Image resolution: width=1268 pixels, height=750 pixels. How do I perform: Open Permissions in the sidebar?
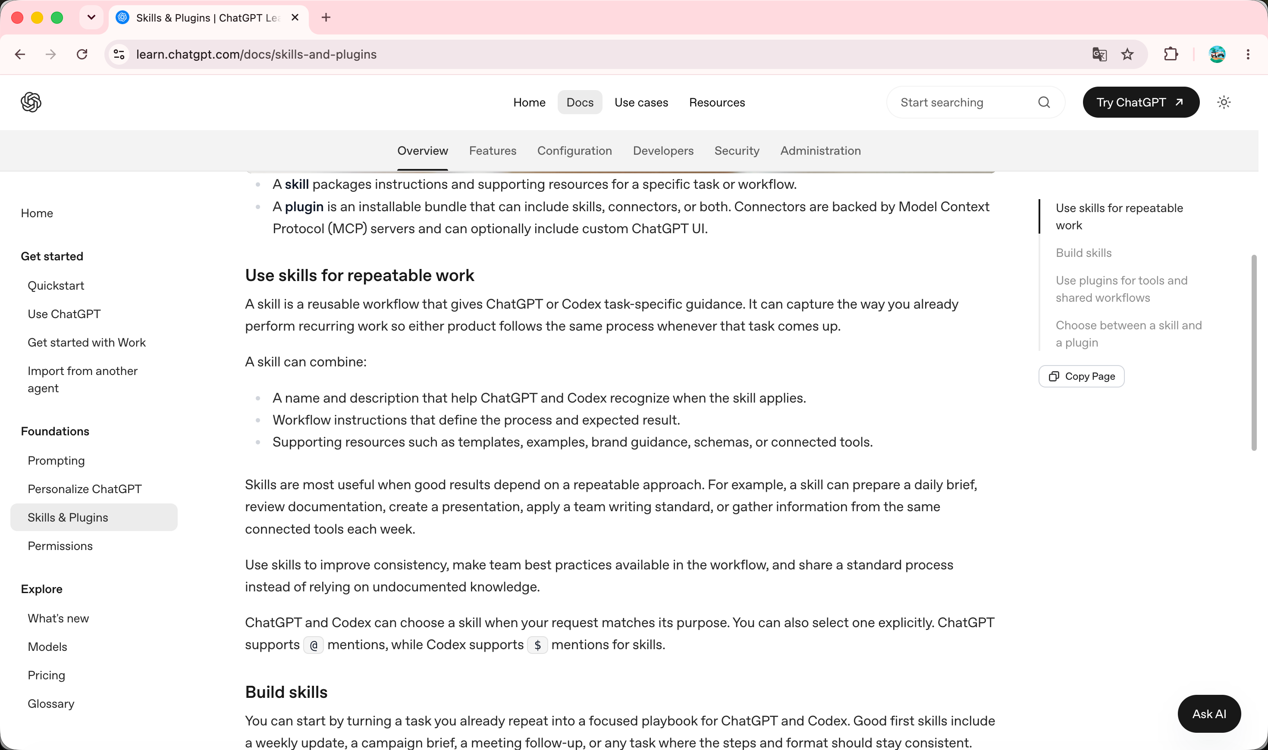point(60,546)
